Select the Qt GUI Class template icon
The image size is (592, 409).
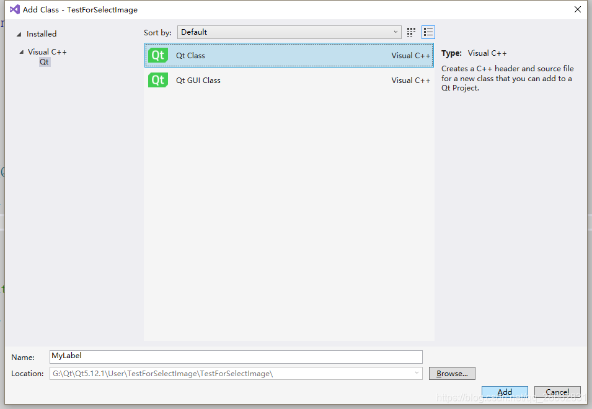[158, 80]
